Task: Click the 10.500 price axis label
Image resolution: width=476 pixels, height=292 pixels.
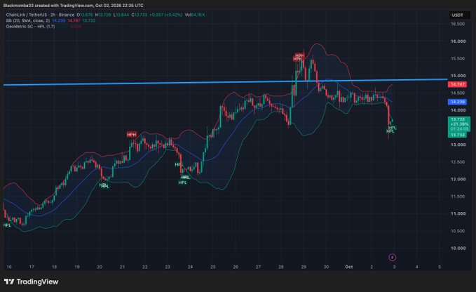Action: pos(458,231)
